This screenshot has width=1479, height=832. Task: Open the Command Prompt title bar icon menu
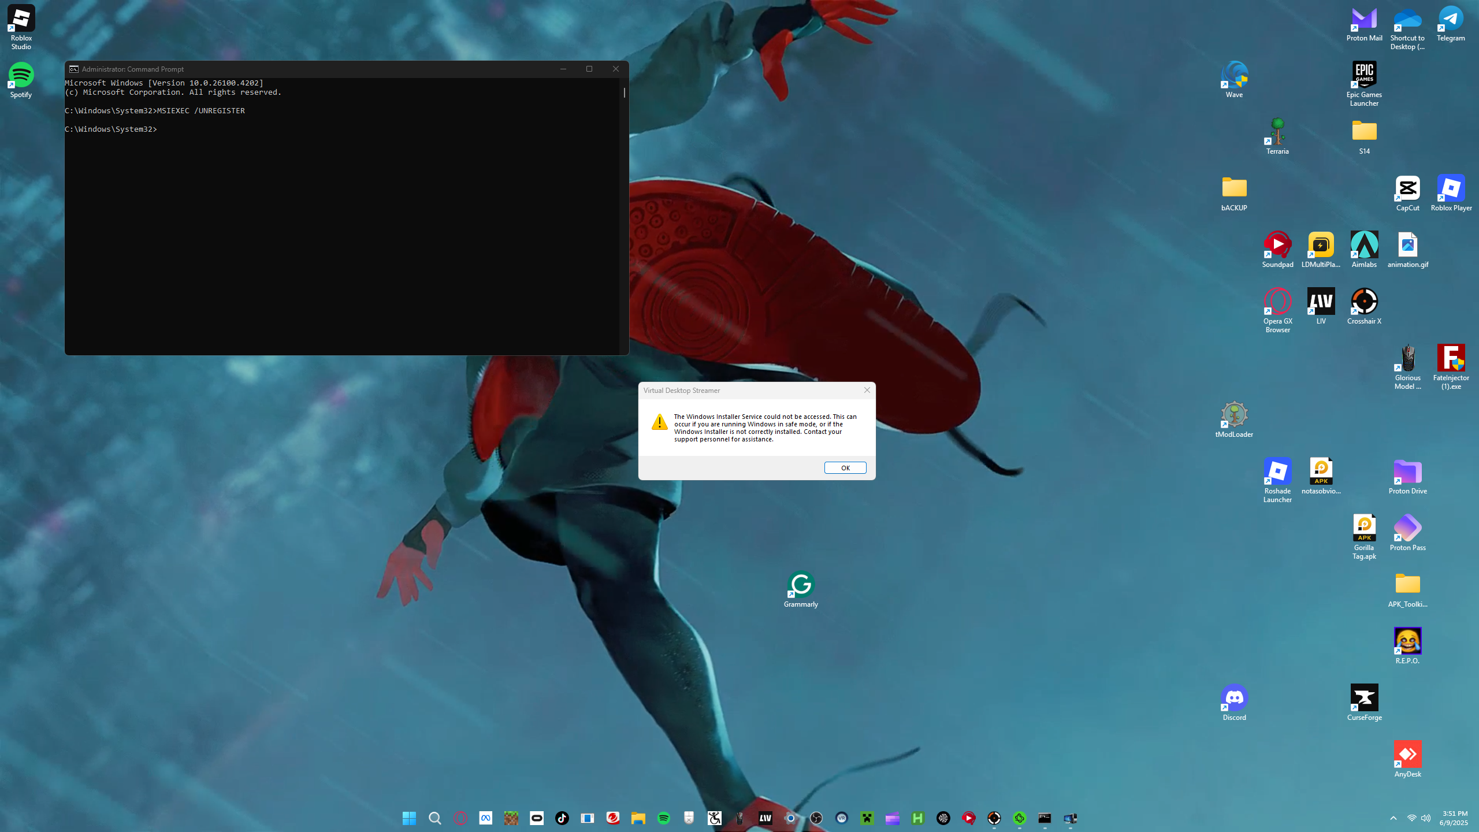coord(73,69)
